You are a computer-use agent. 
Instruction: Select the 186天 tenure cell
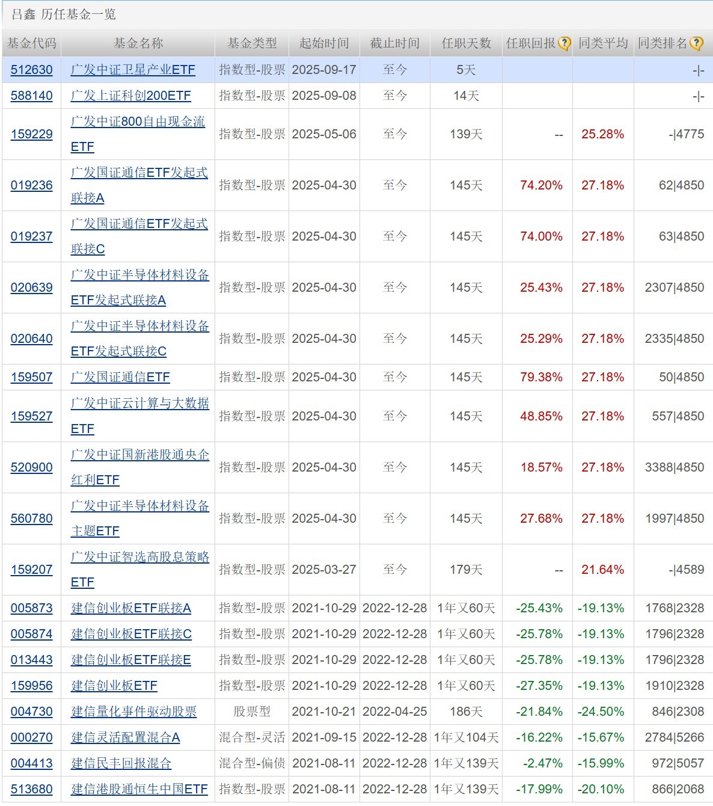point(467,712)
